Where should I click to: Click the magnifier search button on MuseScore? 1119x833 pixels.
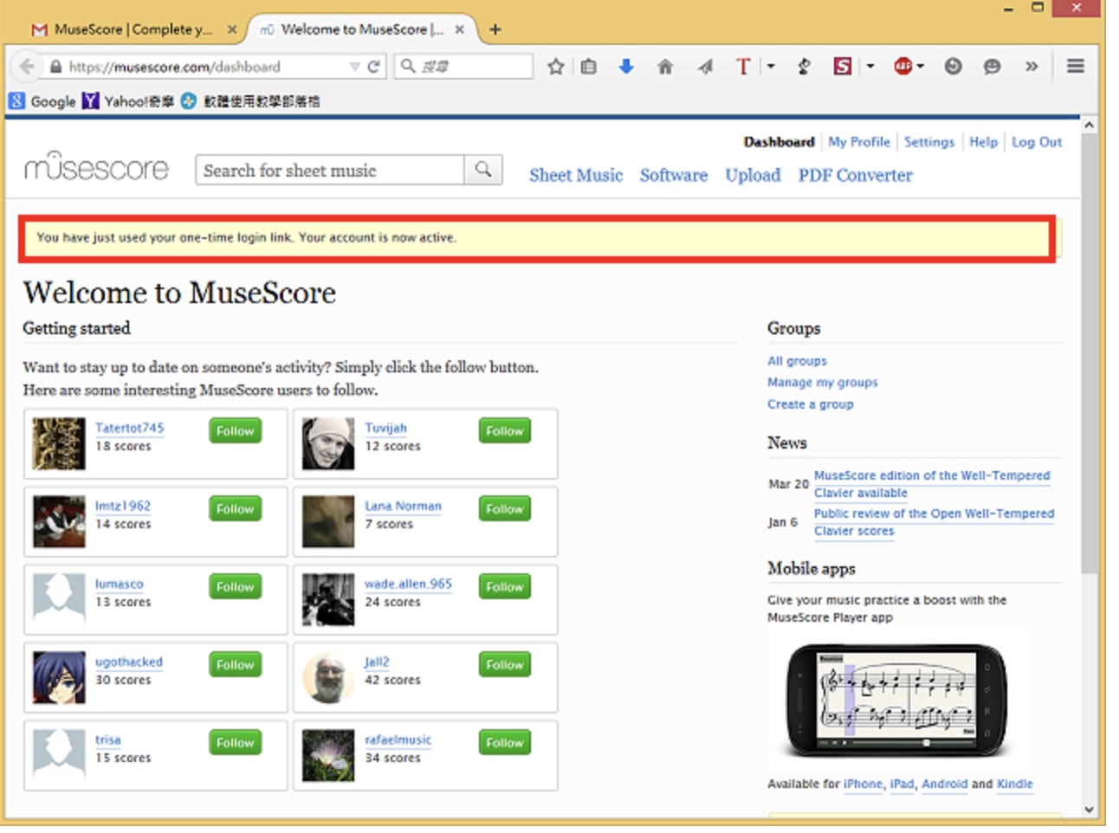pos(483,171)
